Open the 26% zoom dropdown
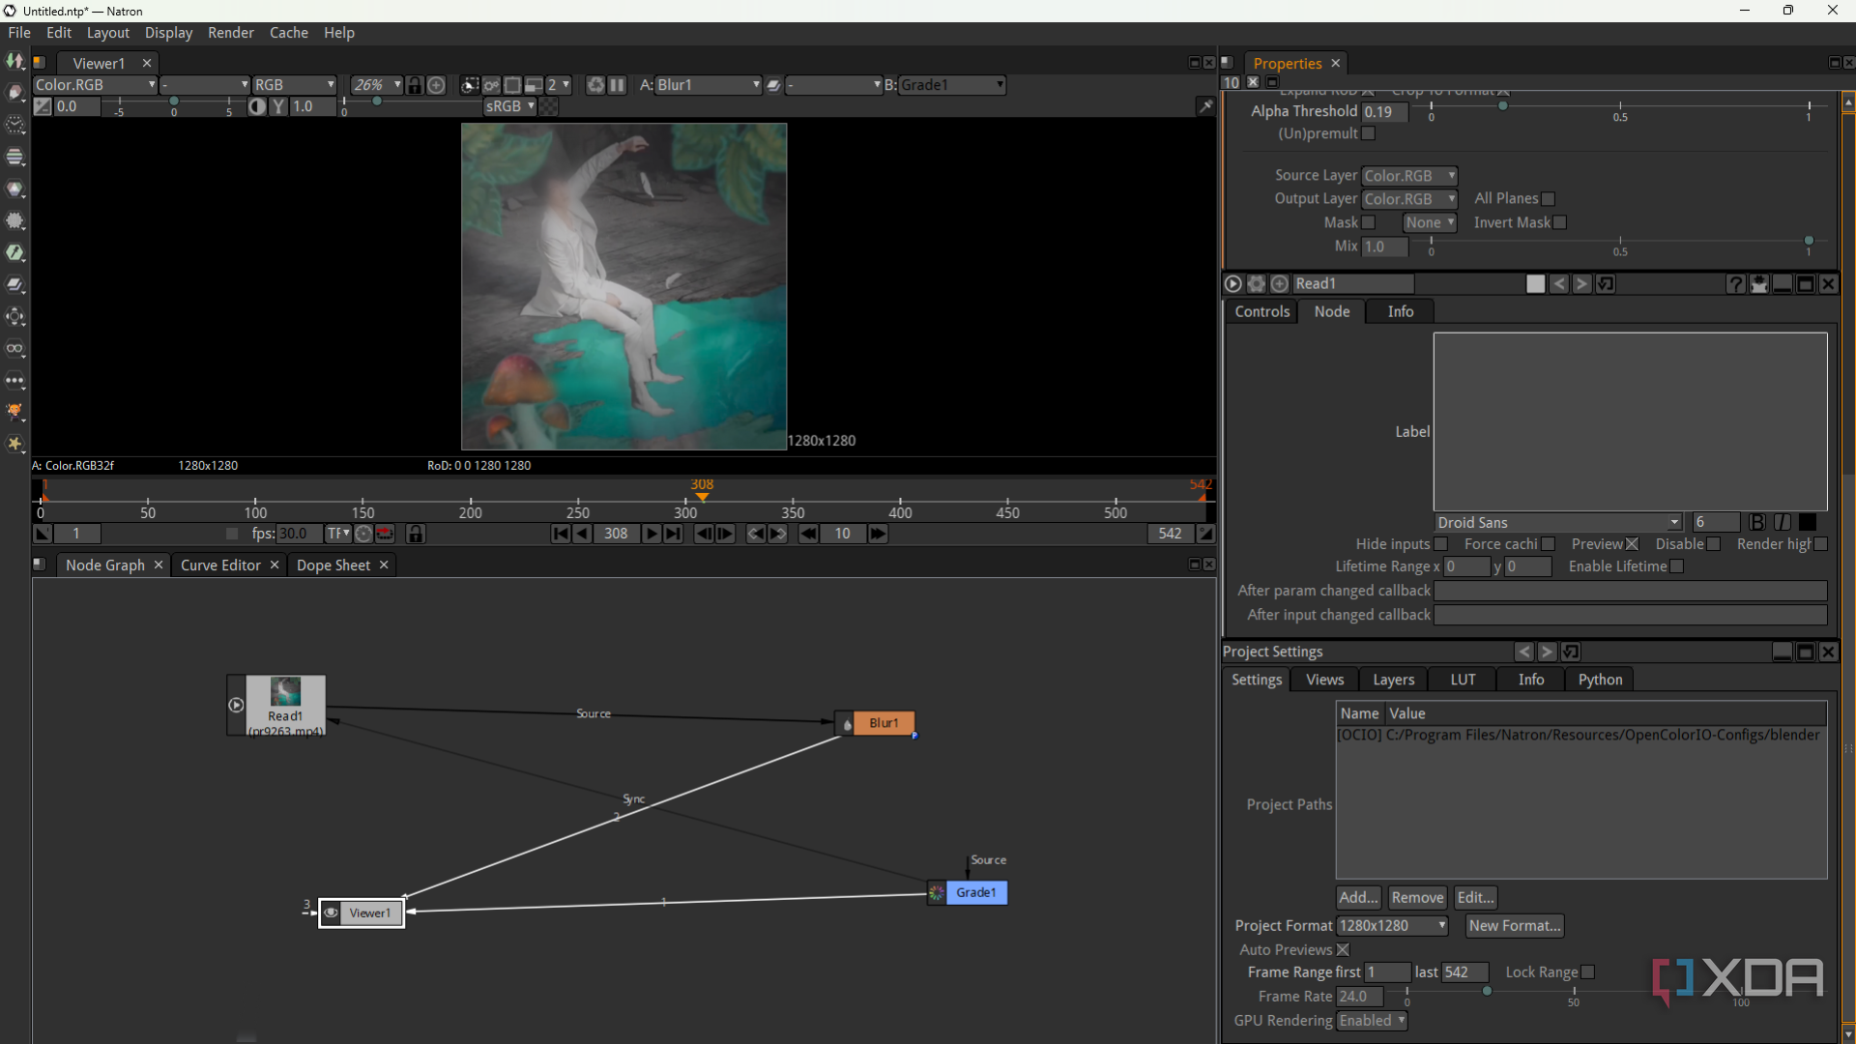The height and width of the screenshot is (1044, 1856). (x=376, y=85)
